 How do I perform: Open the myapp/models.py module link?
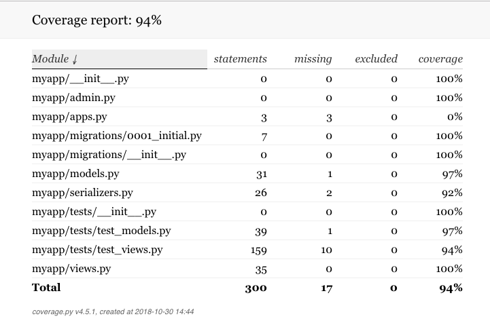(x=75, y=174)
